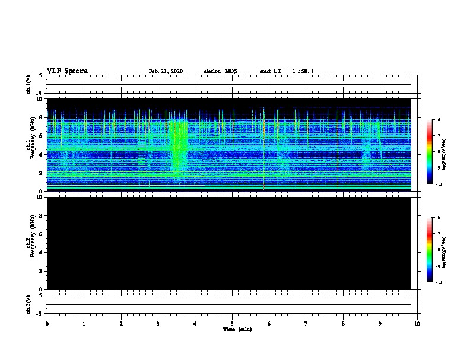Click time axis tick label "7"
Image resolution: width=470 pixels, height=363 pixels.
point(306,324)
